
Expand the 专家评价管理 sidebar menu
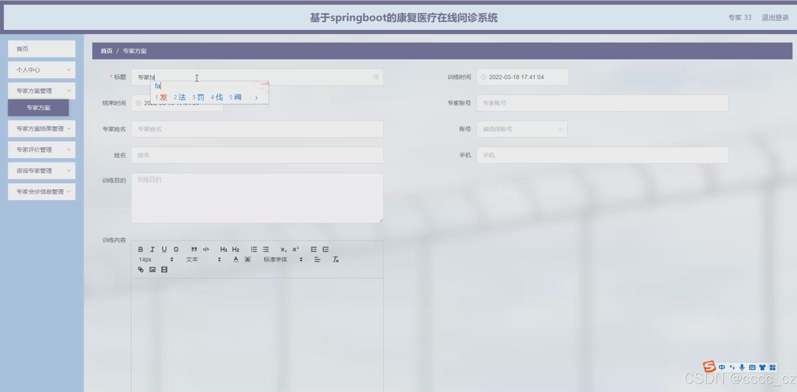42,150
